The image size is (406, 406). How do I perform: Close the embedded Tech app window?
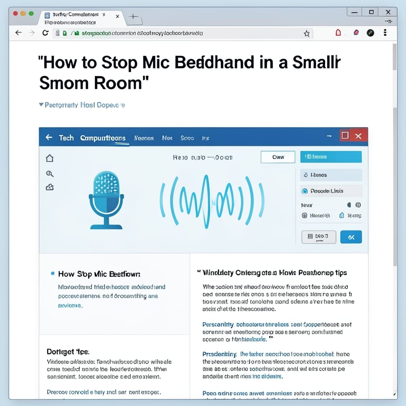pos(358,136)
